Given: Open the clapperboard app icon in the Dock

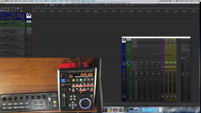Looking at the screenshot, I should [x=137, y=110].
